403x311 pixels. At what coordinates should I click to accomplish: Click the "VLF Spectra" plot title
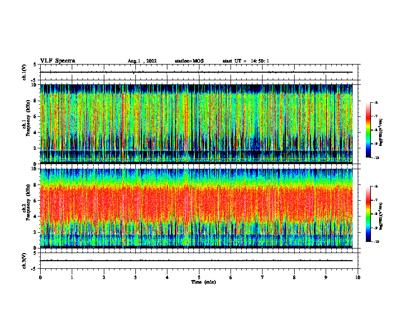click(57, 61)
